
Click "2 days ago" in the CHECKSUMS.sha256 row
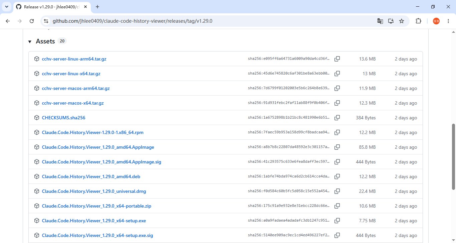(406, 118)
